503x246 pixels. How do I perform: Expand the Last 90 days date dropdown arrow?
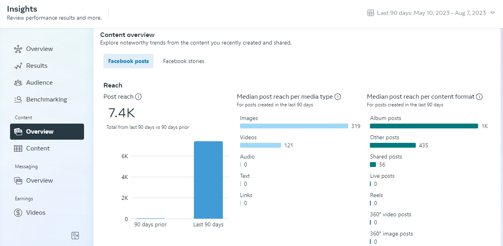[x=493, y=13]
